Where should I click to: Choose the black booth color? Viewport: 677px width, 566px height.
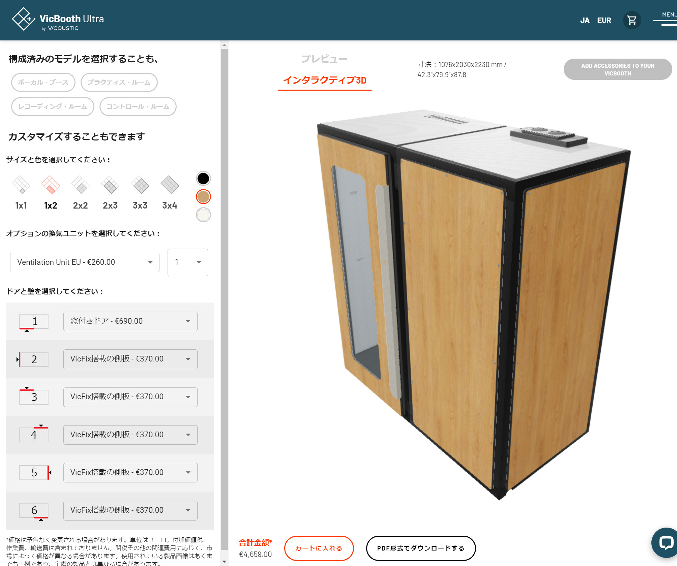[203, 179]
